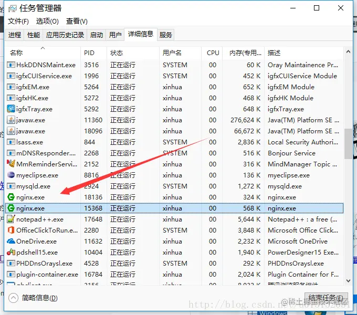This screenshot has height=315, width=357.
Task: Open the 文件(F) menu
Action: (18, 21)
